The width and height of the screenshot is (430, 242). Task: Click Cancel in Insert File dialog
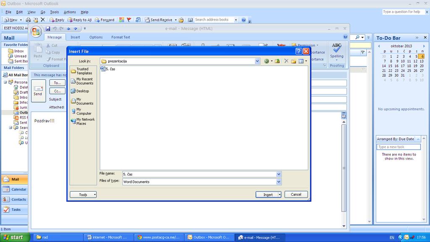coord(296,195)
